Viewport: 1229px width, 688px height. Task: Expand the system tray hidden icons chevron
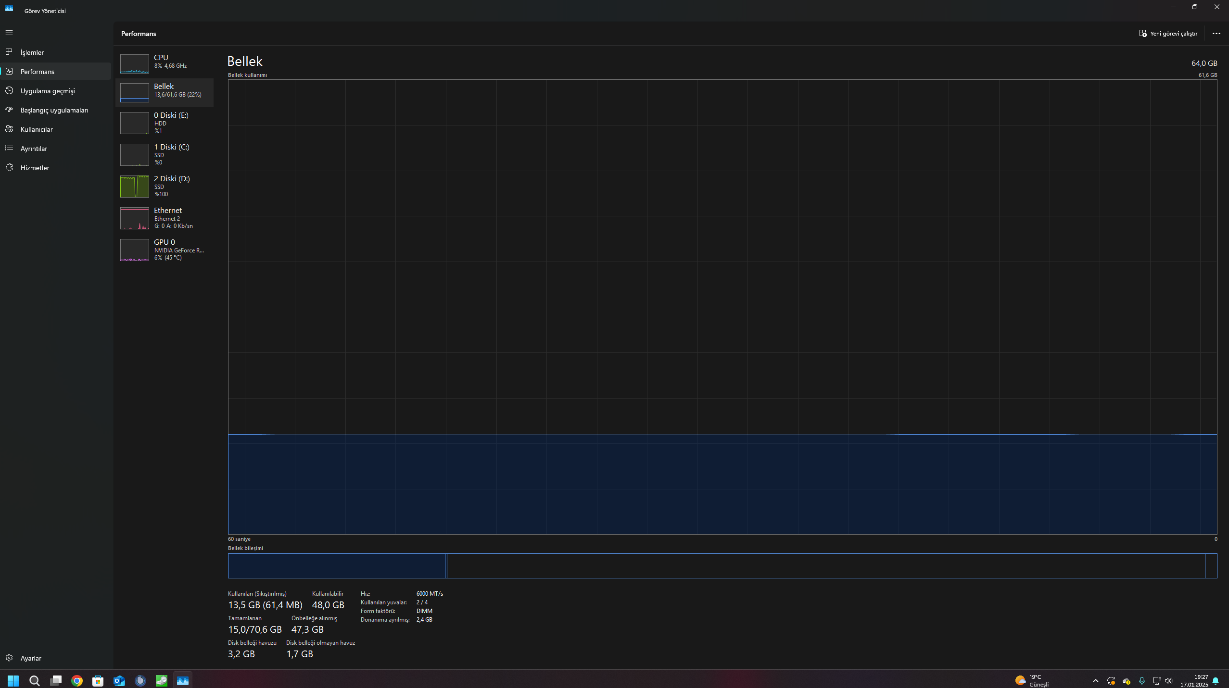(1096, 681)
